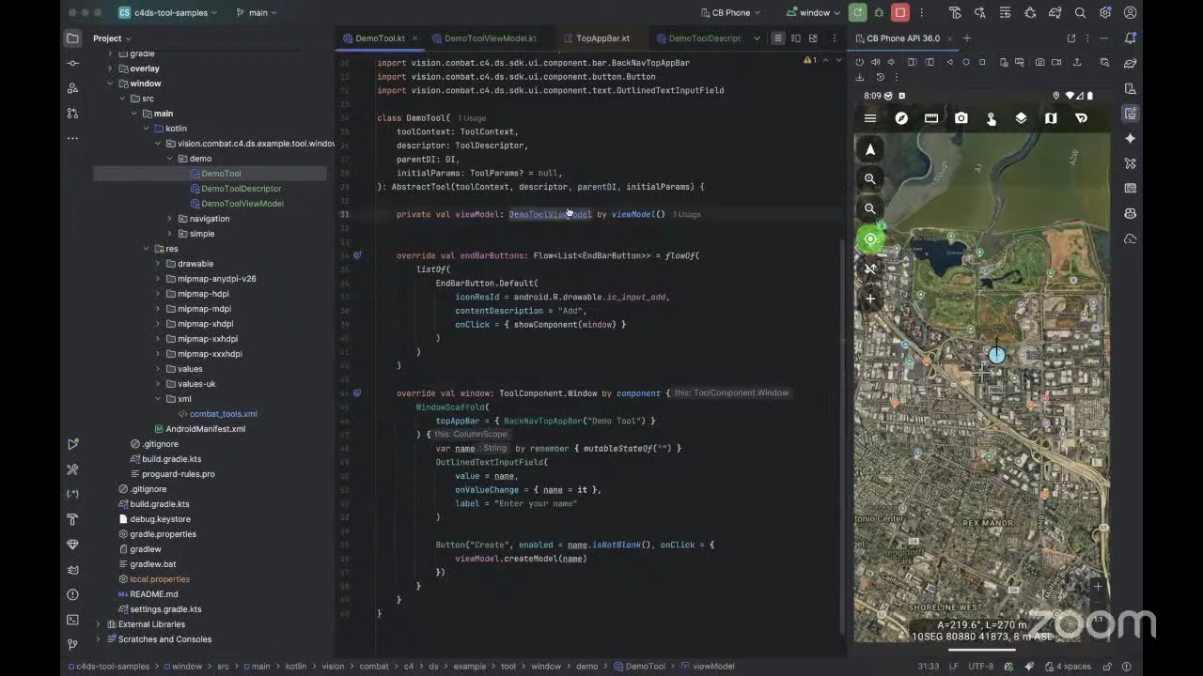1203x676 pixels.
Task: Open the Notifications bell icon
Action: tap(1130, 38)
